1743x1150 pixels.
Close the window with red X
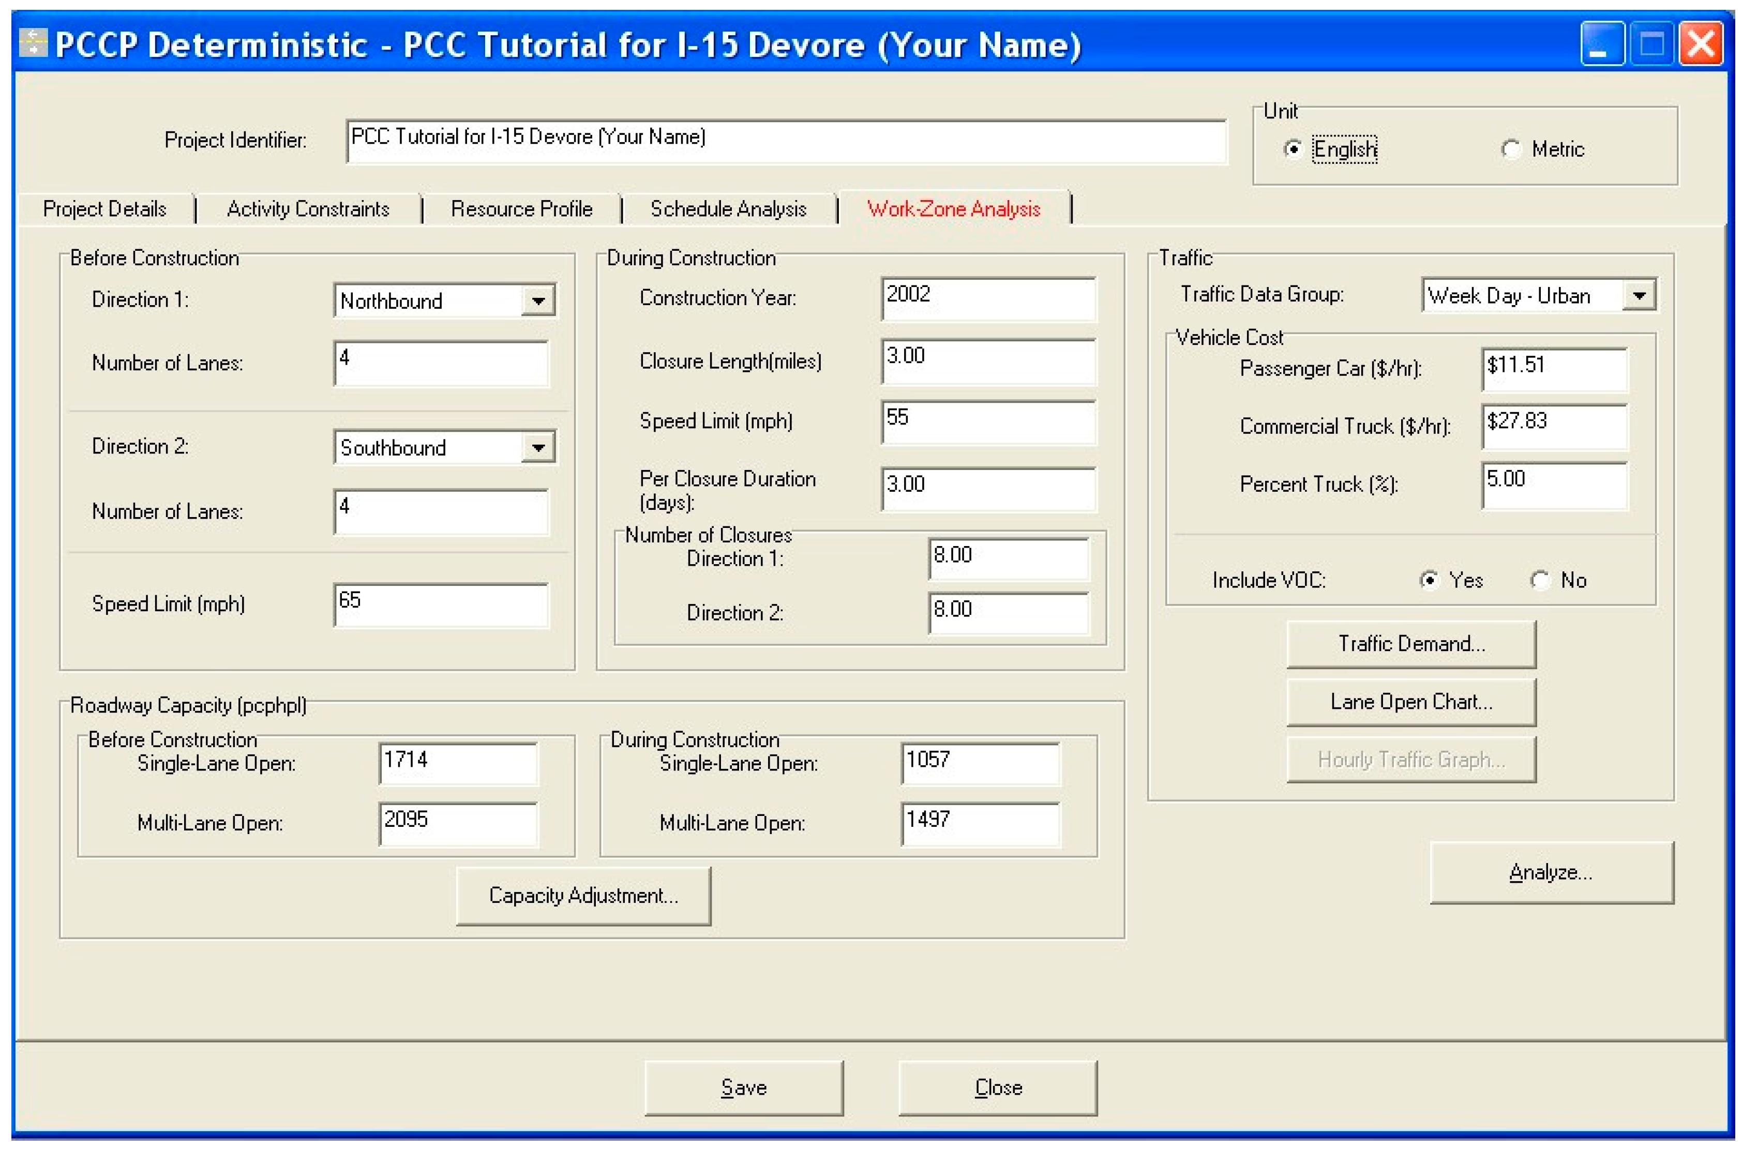tap(1701, 45)
